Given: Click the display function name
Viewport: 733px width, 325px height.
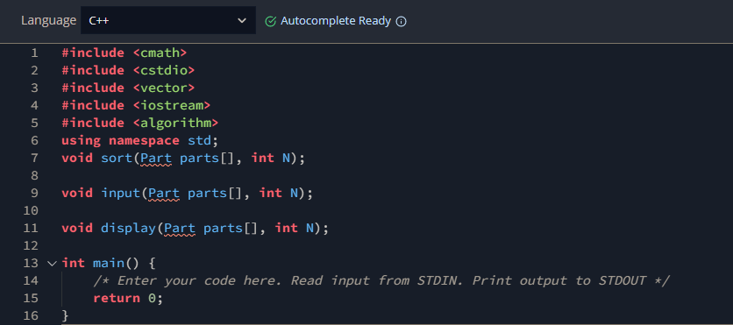Looking at the screenshot, I should [128, 229].
